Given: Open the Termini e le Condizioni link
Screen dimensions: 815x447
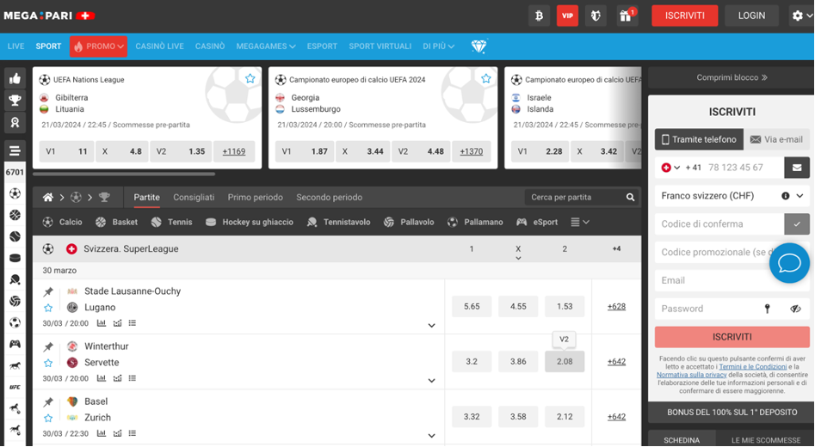Looking at the screenshot, I should [753, 367].
